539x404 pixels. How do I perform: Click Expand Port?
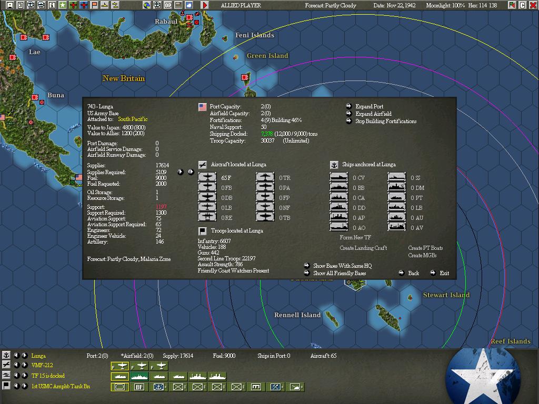pos(369,106)
